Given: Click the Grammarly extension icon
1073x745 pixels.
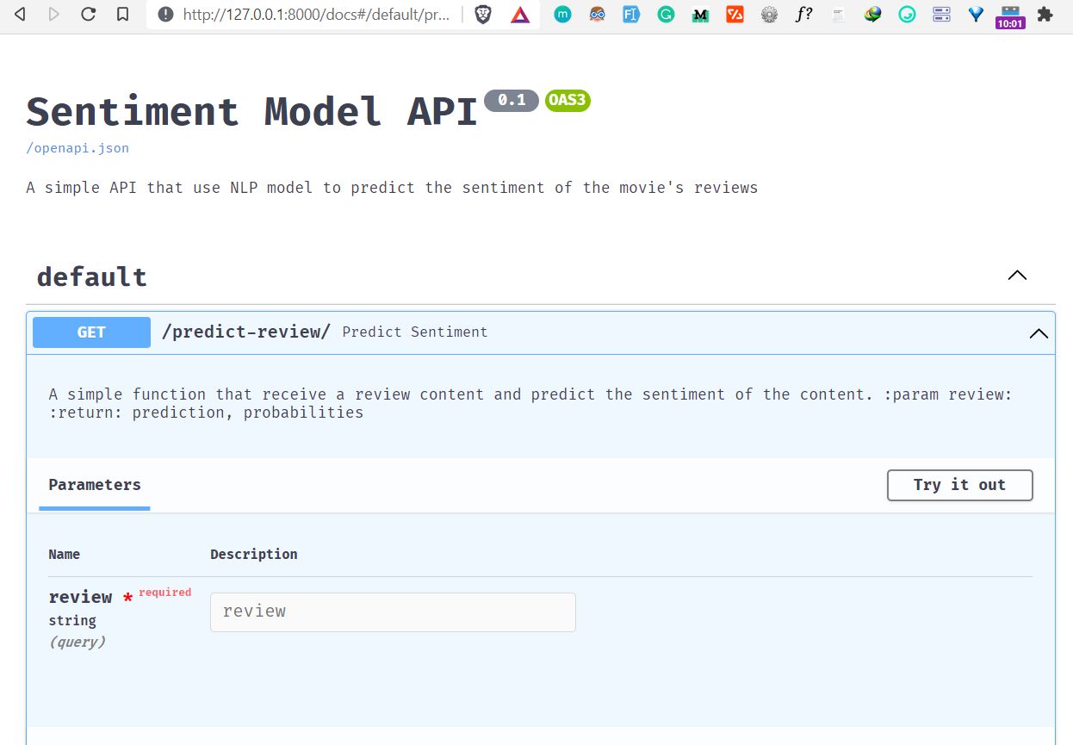Looking at the screenshot, I should pos(666,15).
